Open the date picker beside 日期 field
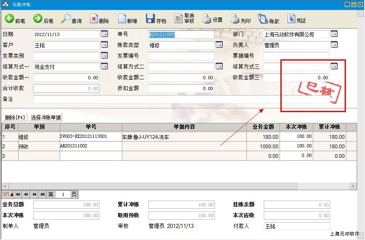Viewport: 365px width, 240px height. [104, 34]
